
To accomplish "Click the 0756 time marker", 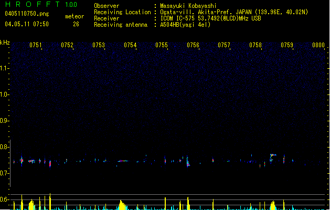I will (193, 45).
